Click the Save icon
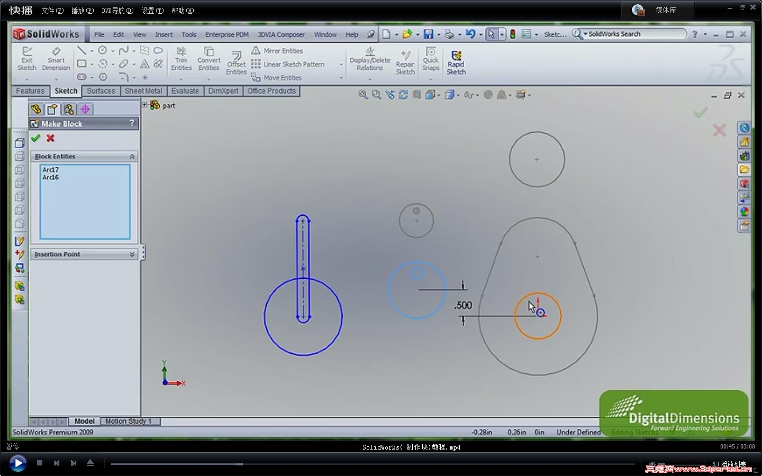Screen dimensions: 762x476 [x=428, y=34]
